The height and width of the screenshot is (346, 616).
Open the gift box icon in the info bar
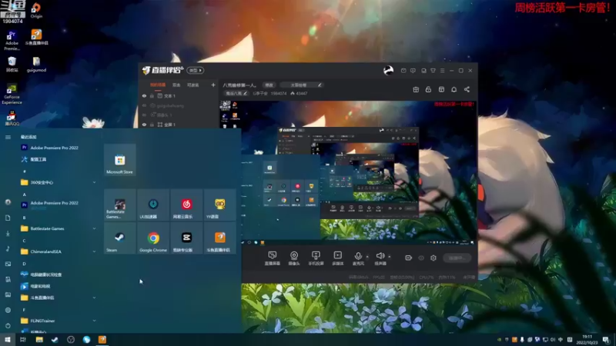pos(416,89)
